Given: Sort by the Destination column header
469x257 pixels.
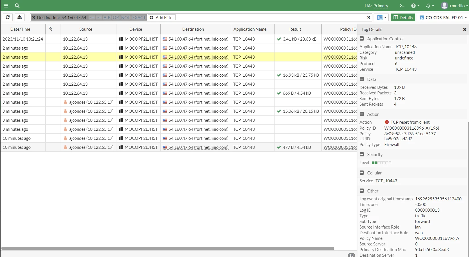Looking at the screenshot, I should coord(193,29).
